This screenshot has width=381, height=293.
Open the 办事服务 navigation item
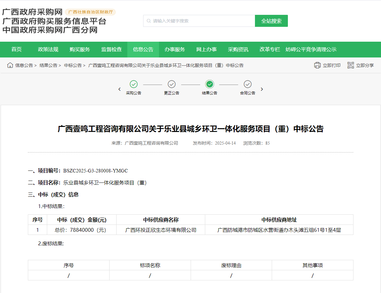click(175, 50)
